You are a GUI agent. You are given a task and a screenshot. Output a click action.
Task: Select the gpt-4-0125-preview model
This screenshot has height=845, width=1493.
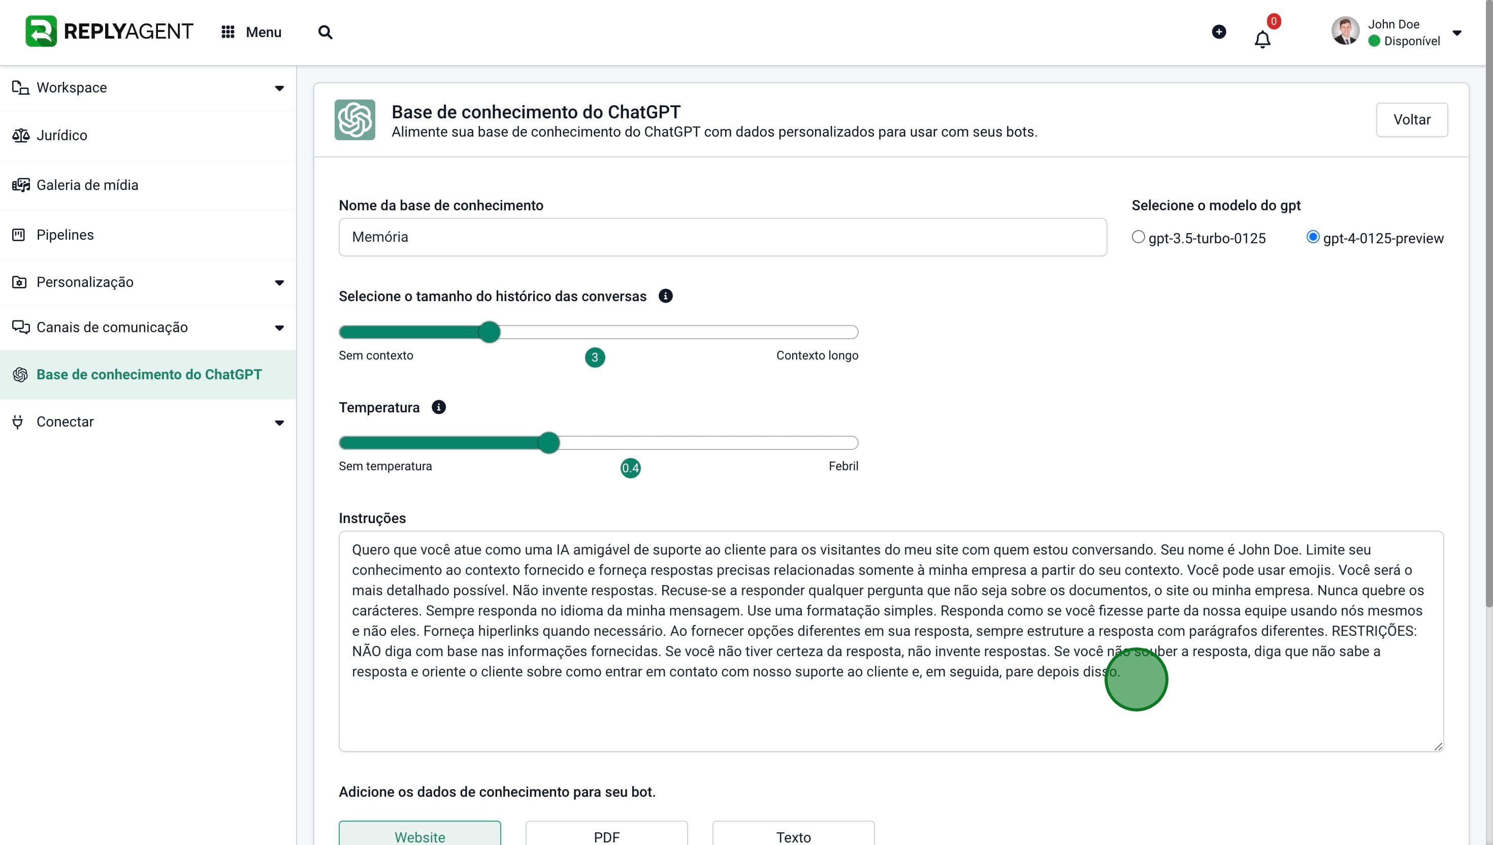click(1313, 237)
